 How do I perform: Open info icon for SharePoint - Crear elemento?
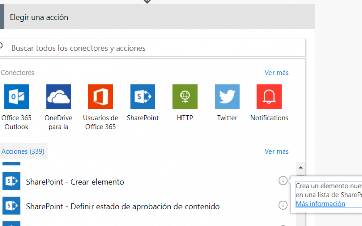coord(283,181)
